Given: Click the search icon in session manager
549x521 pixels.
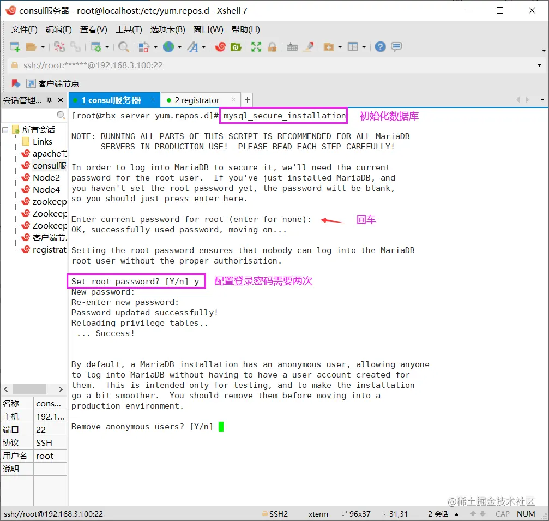Looking at the screenshot, I should [x=61, y=115].
